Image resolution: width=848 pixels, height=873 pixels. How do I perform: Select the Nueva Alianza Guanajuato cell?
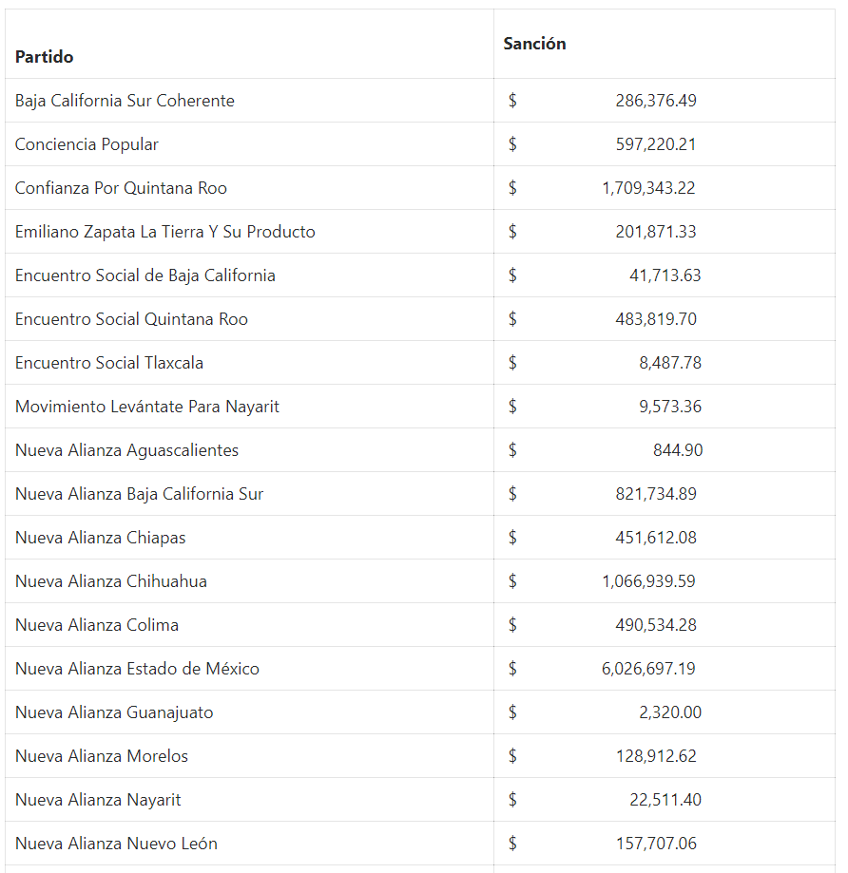point(114,712)
